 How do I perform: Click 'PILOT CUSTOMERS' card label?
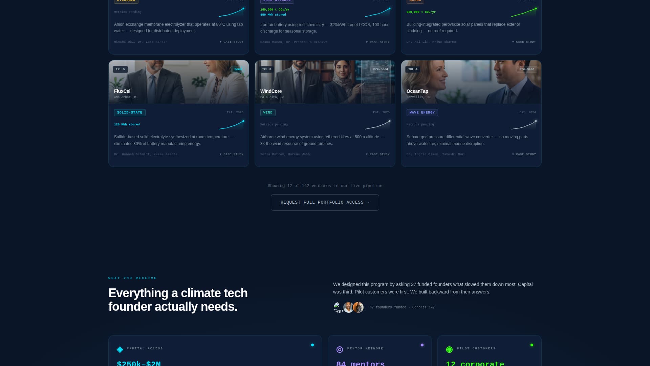[x=476, y=348]
